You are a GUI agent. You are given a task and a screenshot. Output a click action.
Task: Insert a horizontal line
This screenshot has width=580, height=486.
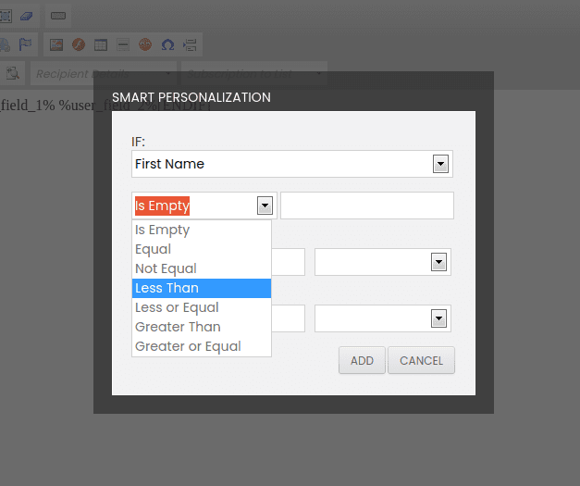(x=123, y=44)
